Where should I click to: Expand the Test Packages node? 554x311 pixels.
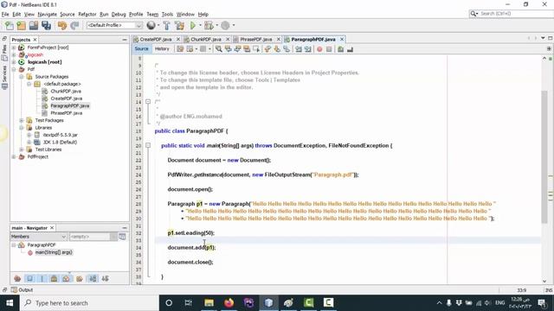[x=21, y=120]
